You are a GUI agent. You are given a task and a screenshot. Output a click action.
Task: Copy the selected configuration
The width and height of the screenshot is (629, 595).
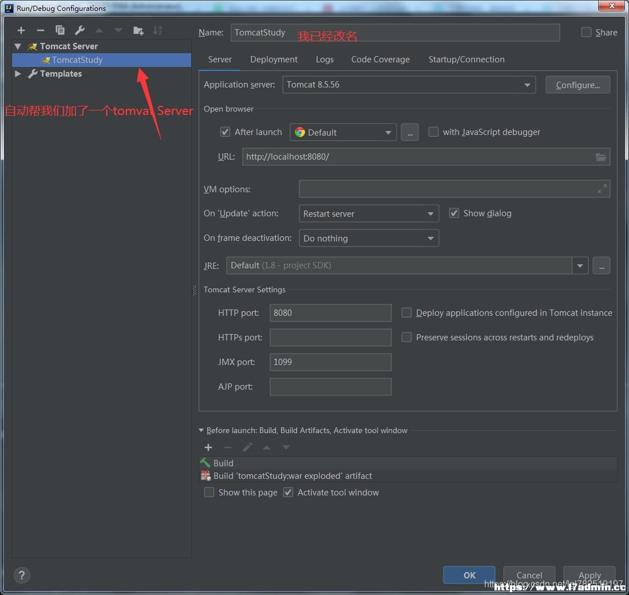click(x=60, y=30)
